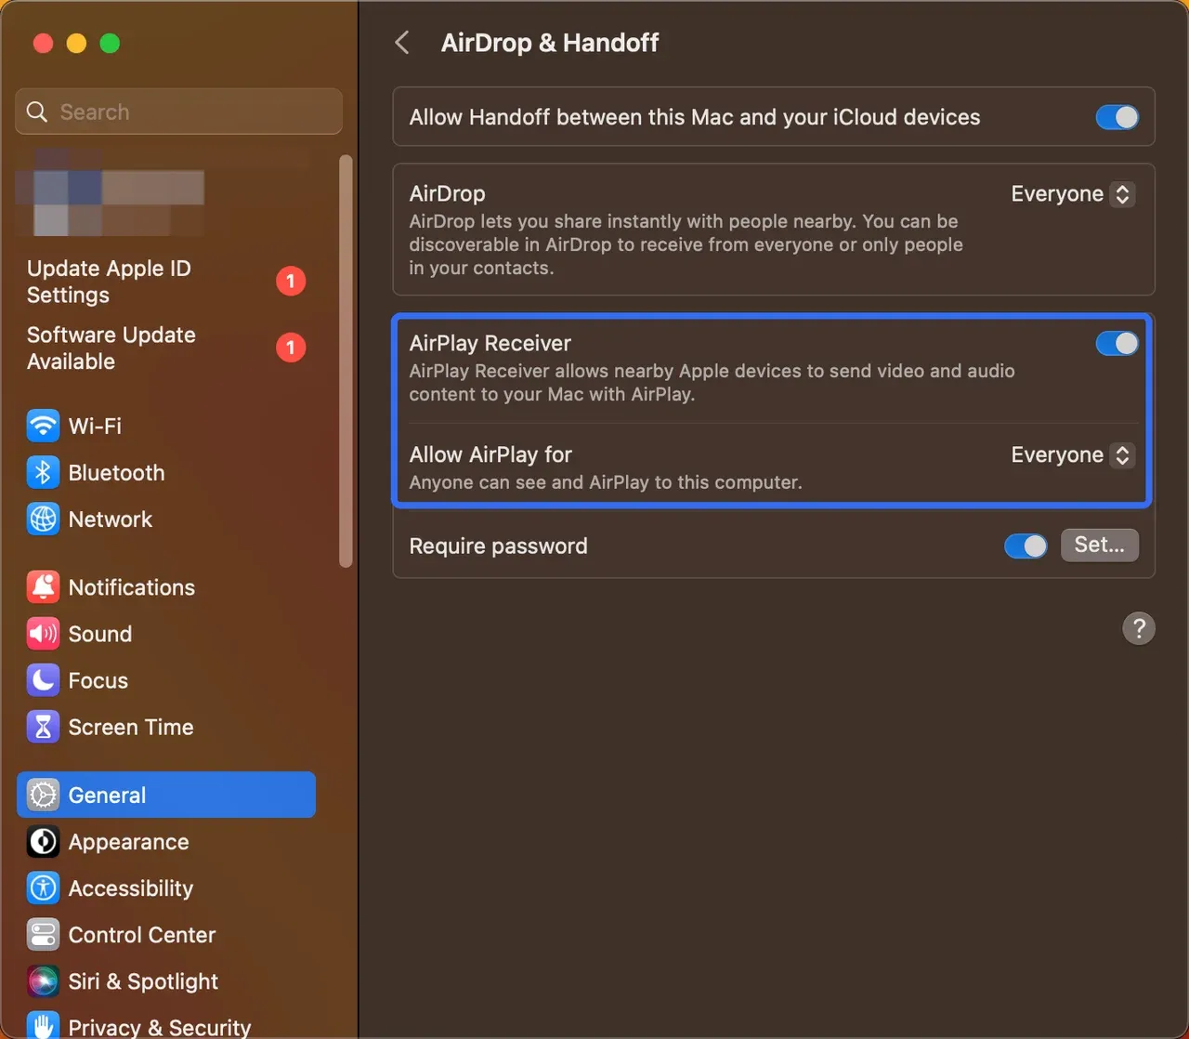Click the Focus moon icon
Viewport: 1189px width, 1039px height.
coord(43,680)
